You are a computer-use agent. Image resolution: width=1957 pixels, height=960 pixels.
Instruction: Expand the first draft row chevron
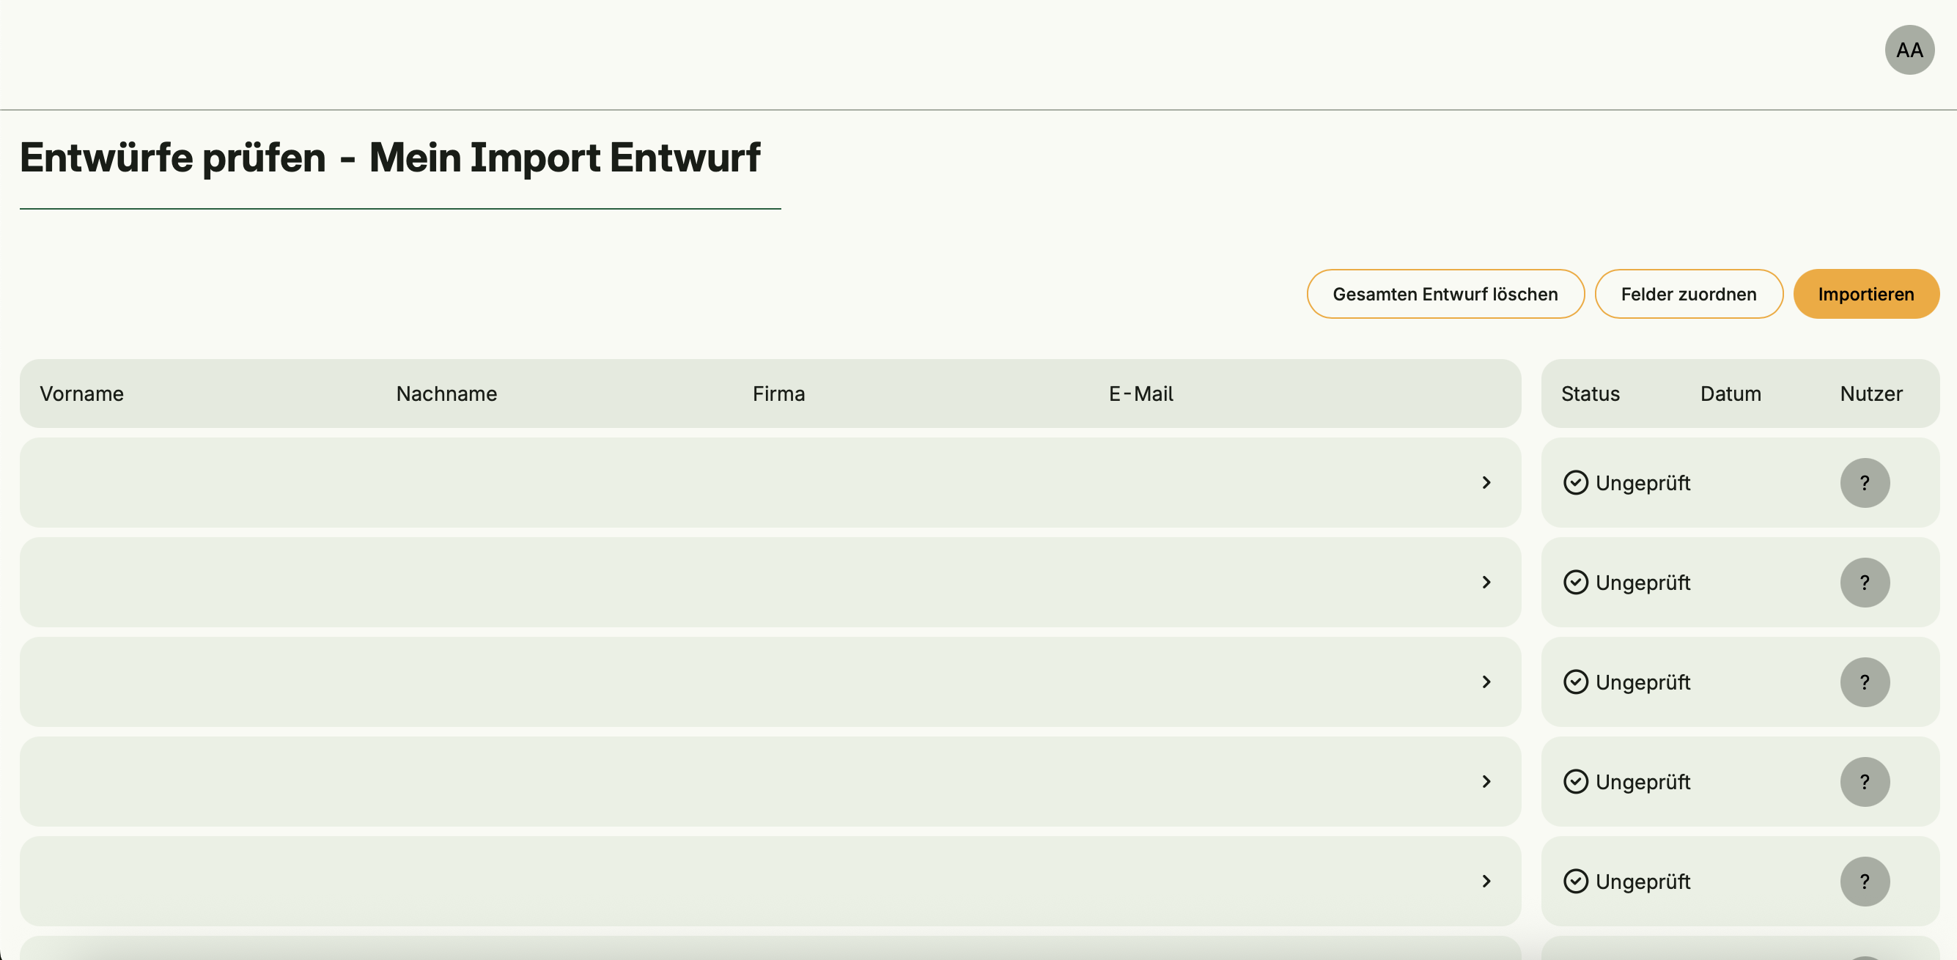click(1486, 483)
